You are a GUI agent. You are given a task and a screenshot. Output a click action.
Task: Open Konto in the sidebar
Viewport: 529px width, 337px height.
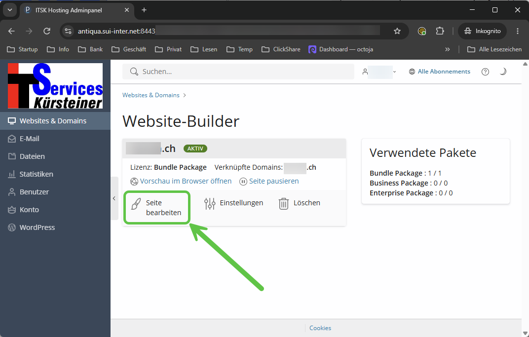pyautogui.click(x=55, y=210)
